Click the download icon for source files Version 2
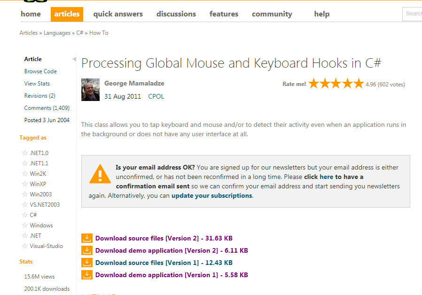This screenshot has width=422, height=295. 86,238
